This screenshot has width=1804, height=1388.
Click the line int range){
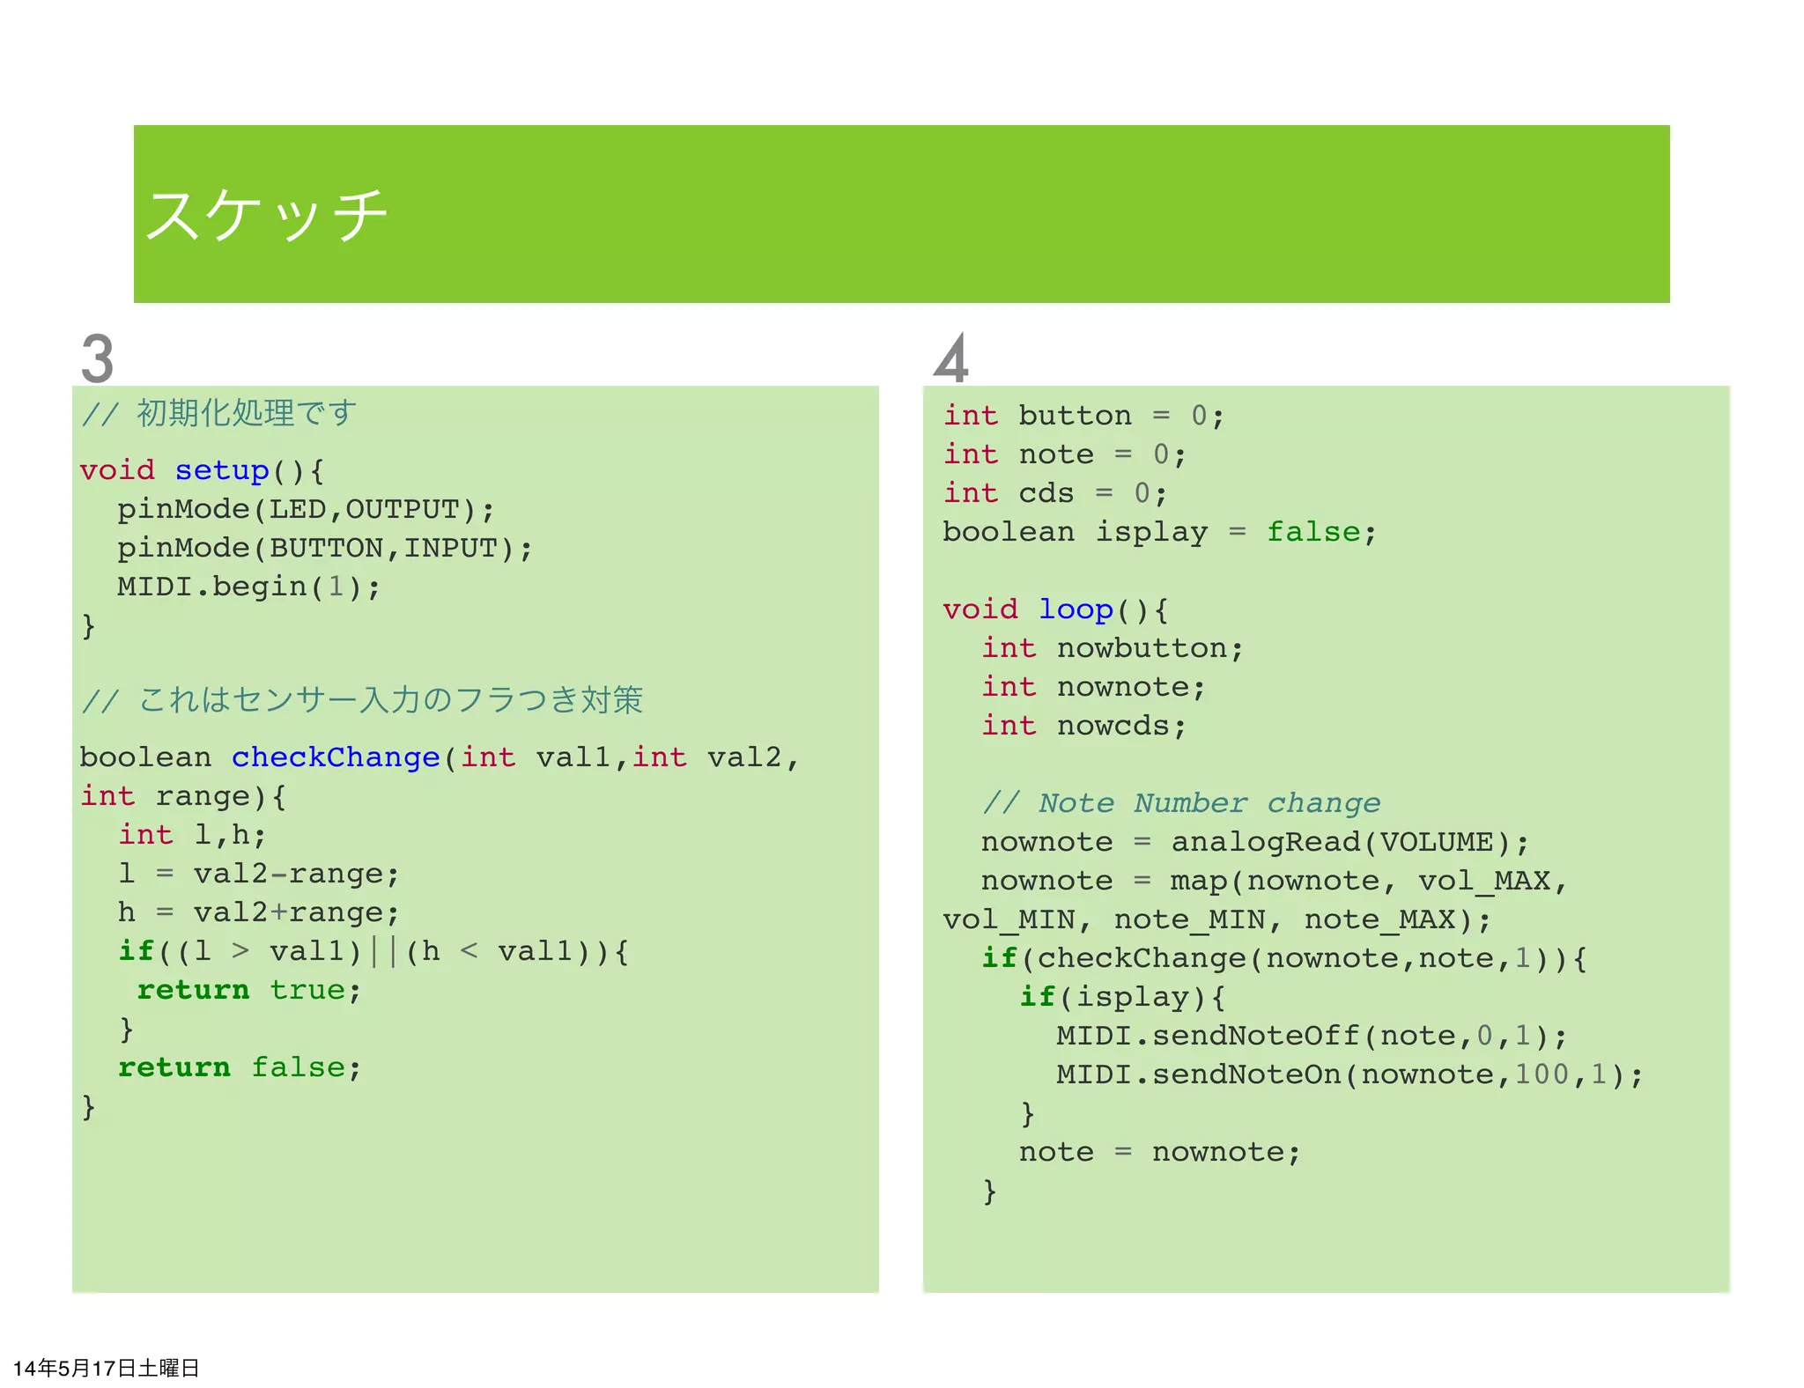tap(182, 797)
